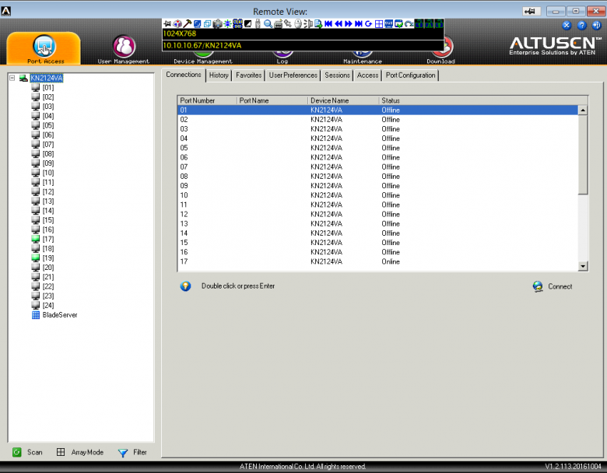This screenshot has height=473, width=607.
Task: Click the blue refresh auto-scan icon
Action: pos(369,24)
